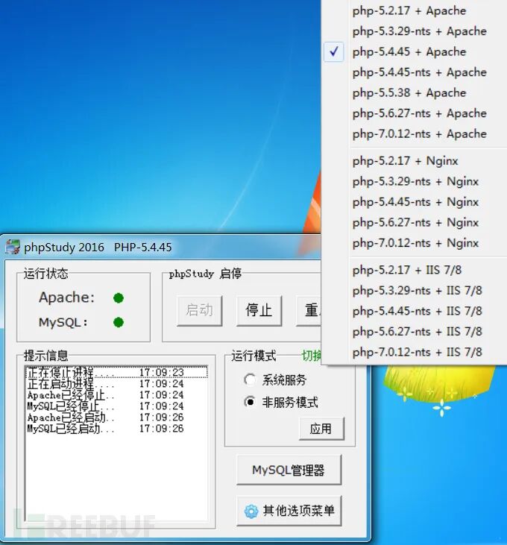Open 其他选项菜单 other options menu
This screenshot has width=507, height=545.
click(x=289, y=511)
